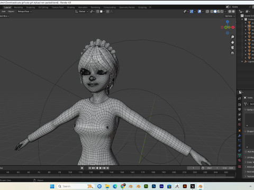Select rendered viewport shading

coord(222,12)
